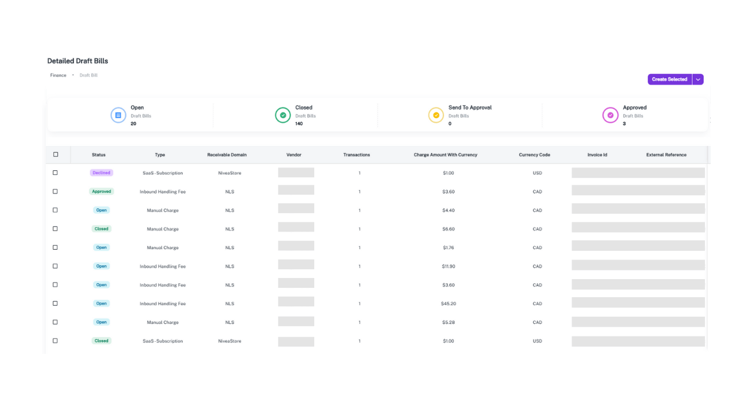
Task: Select the header checkbox to select all rows
Action: tap(56, 154)
